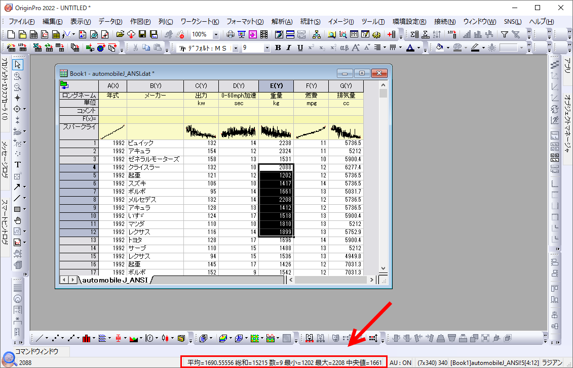Image resolution: width=573 pixels, height=368 pixels.
Task: Open the ファイル(F) menu
Action: (x=22, y=22)
